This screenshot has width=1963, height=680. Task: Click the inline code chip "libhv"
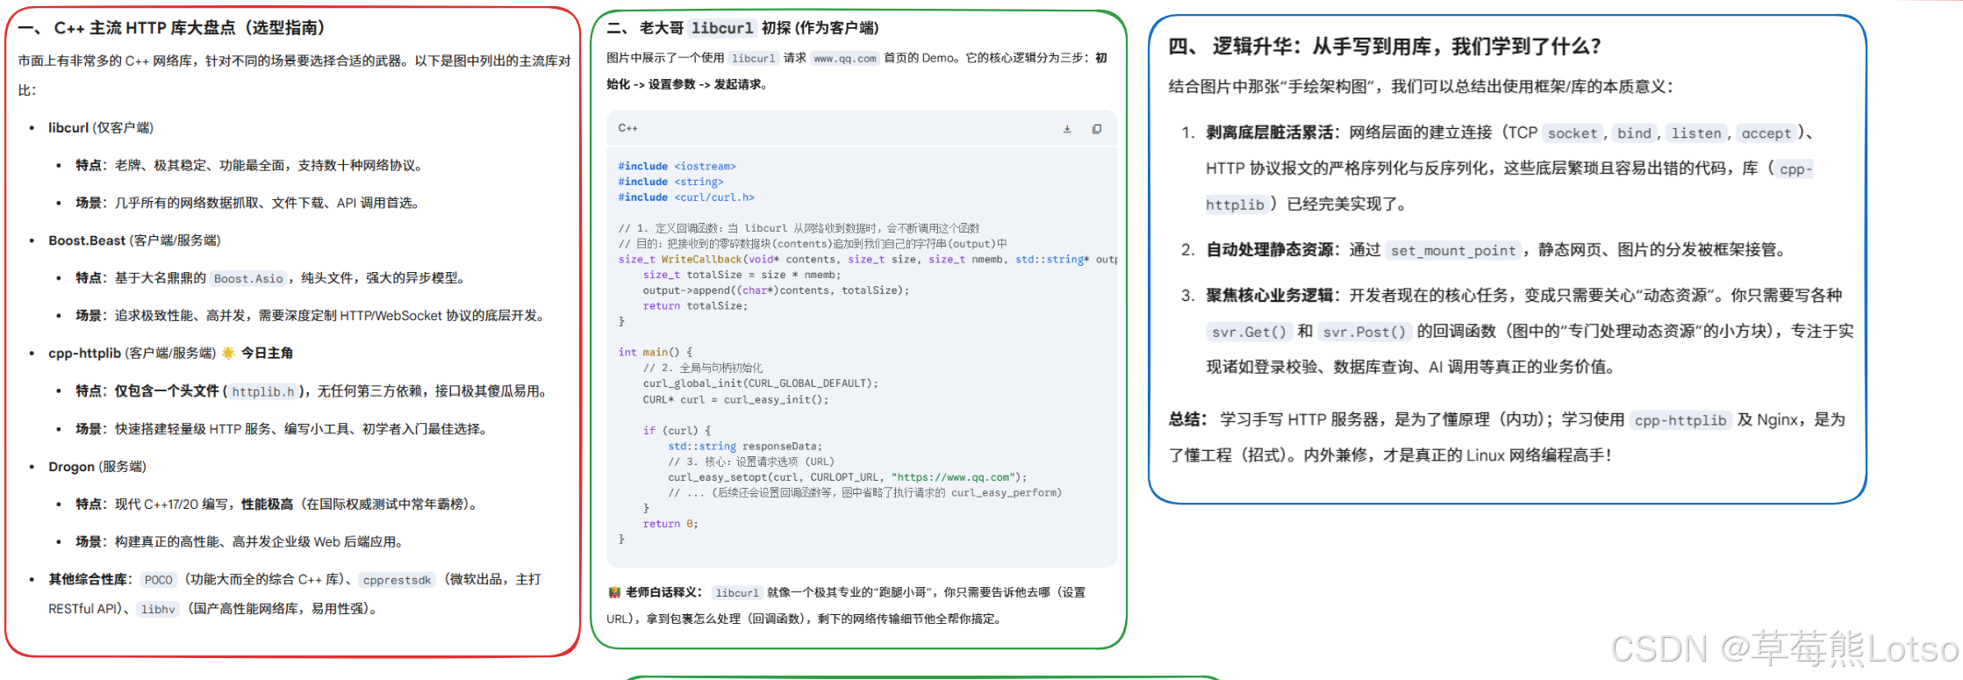[x=158, y=609]
